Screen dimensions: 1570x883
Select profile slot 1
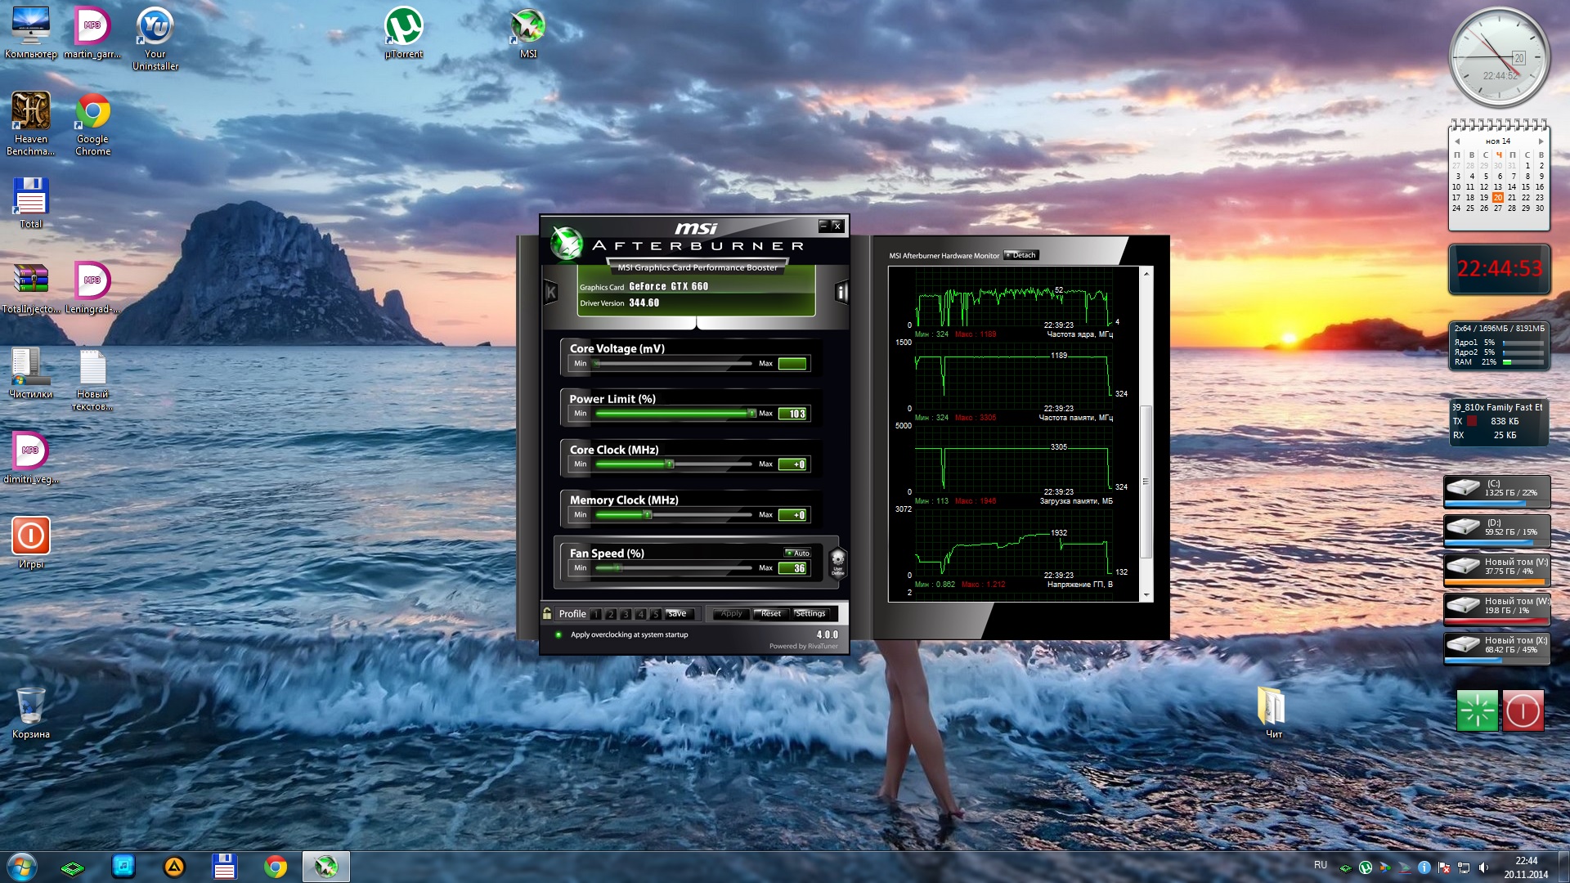tap(596, 614)
